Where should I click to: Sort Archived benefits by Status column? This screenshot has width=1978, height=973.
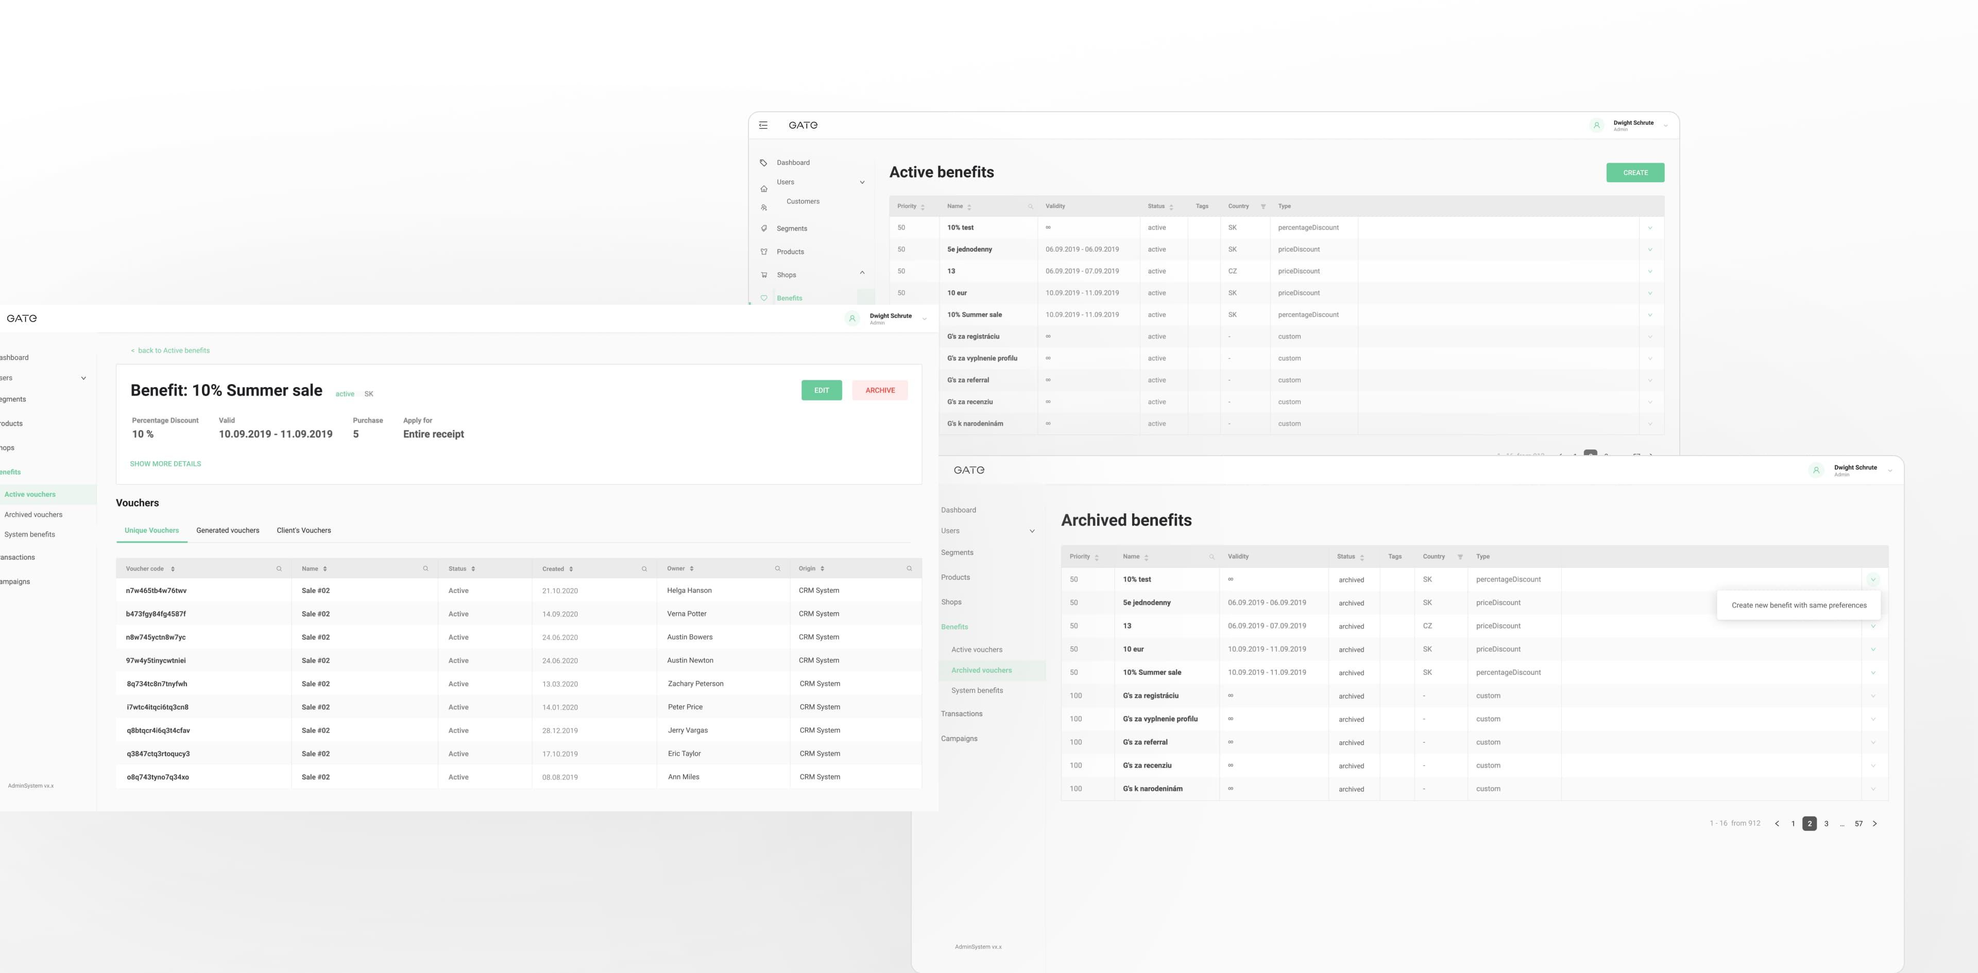pos(1361,557)
